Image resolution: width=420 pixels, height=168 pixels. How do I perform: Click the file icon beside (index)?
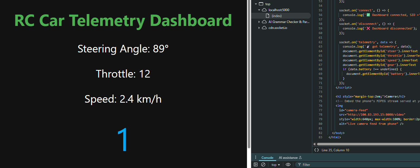click(268, 16)
